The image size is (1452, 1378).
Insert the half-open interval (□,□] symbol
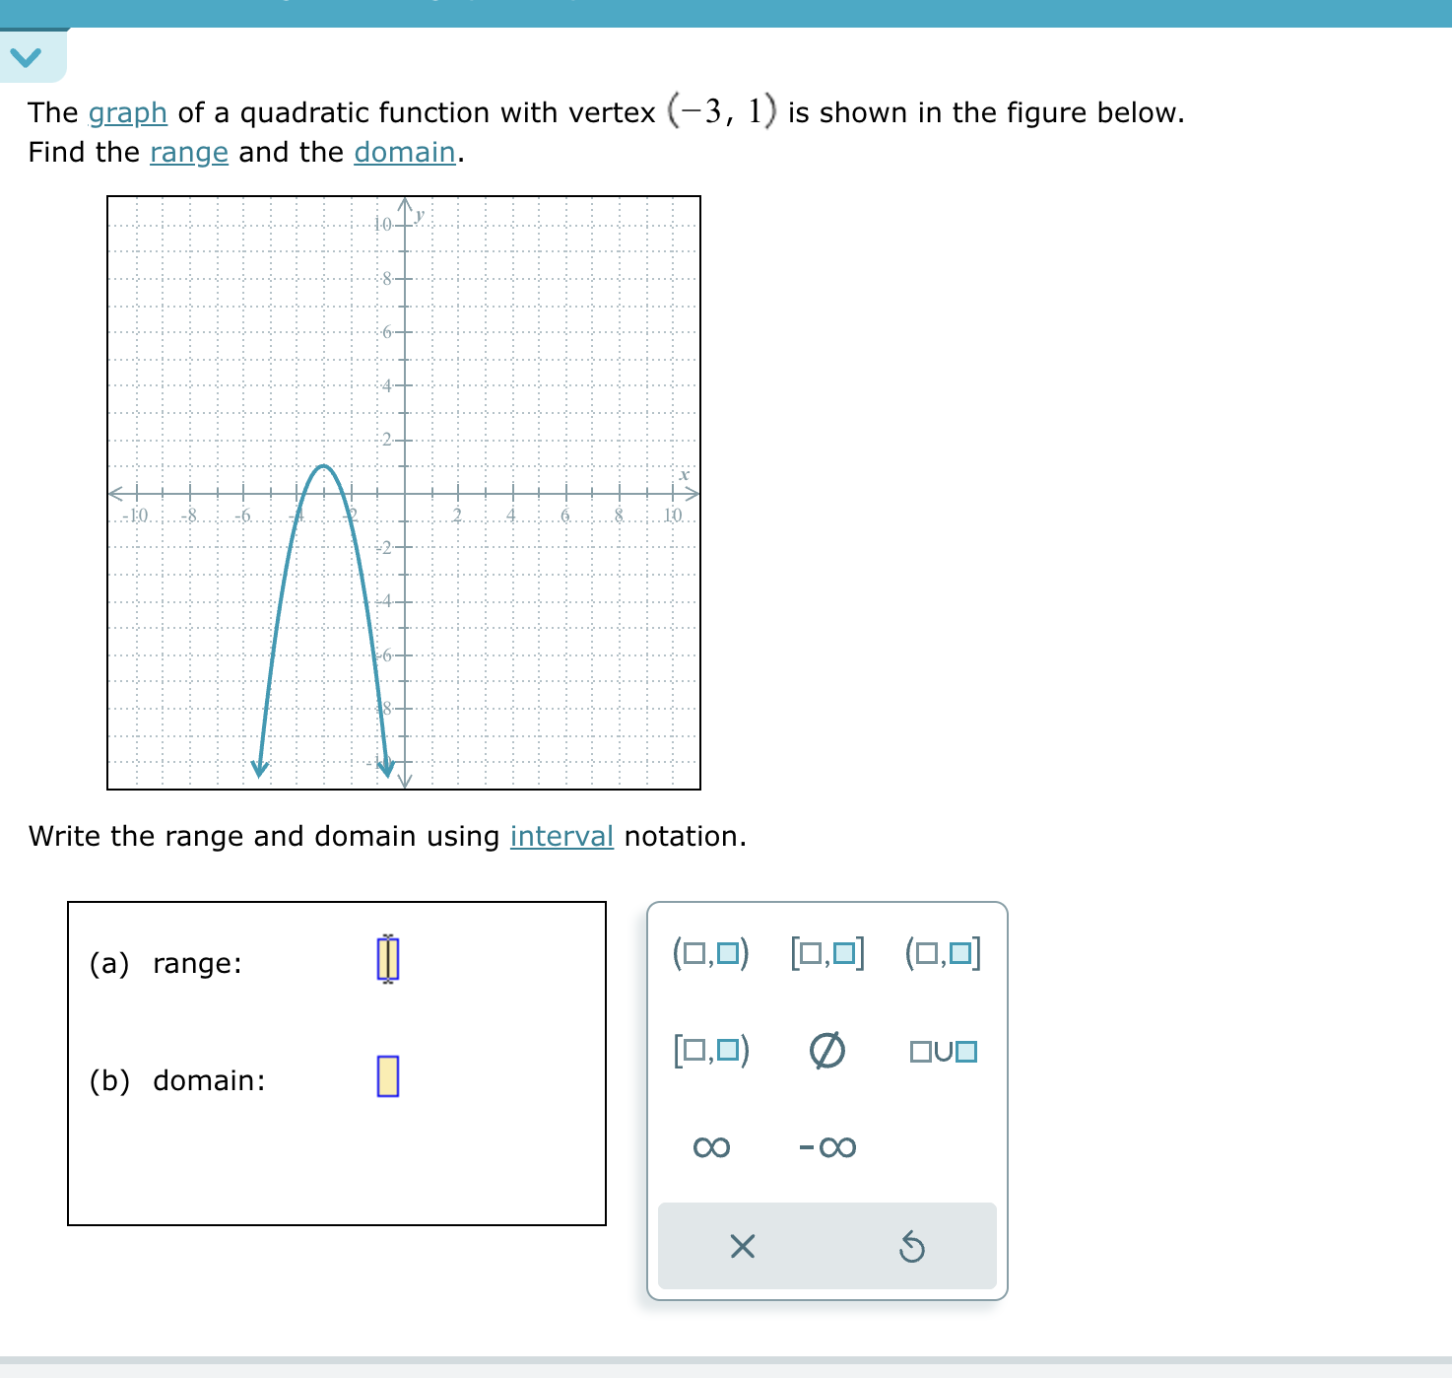click(941, 954)
